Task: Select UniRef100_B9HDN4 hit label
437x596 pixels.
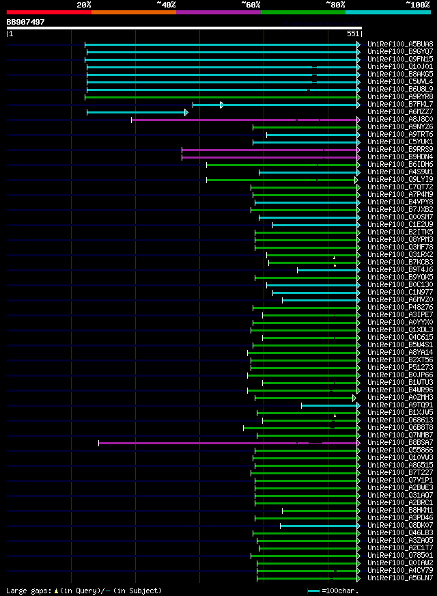Action: click(x=400, y=157)
